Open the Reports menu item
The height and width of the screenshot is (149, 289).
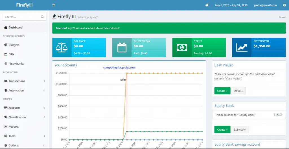24,126
